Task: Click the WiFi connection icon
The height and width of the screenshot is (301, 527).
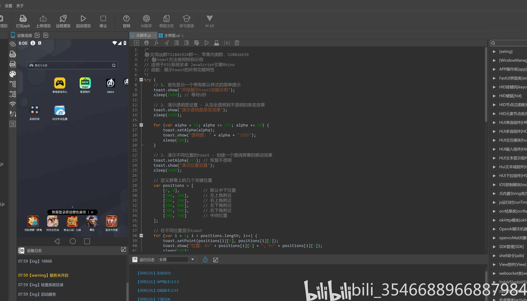Action: point(13,104)
